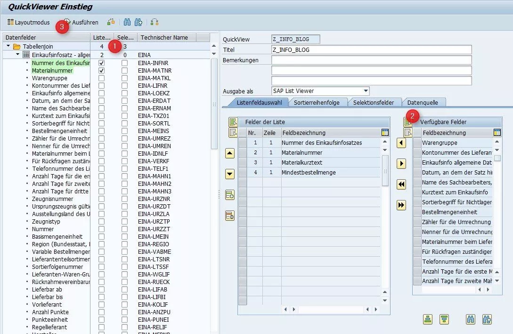This screenshot has width=513, height=334.
Task: Check list field checkbox for Basismengeneinheit
Action: 101,236
